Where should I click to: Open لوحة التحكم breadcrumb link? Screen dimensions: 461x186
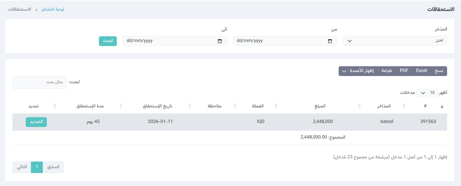[53, 10]
